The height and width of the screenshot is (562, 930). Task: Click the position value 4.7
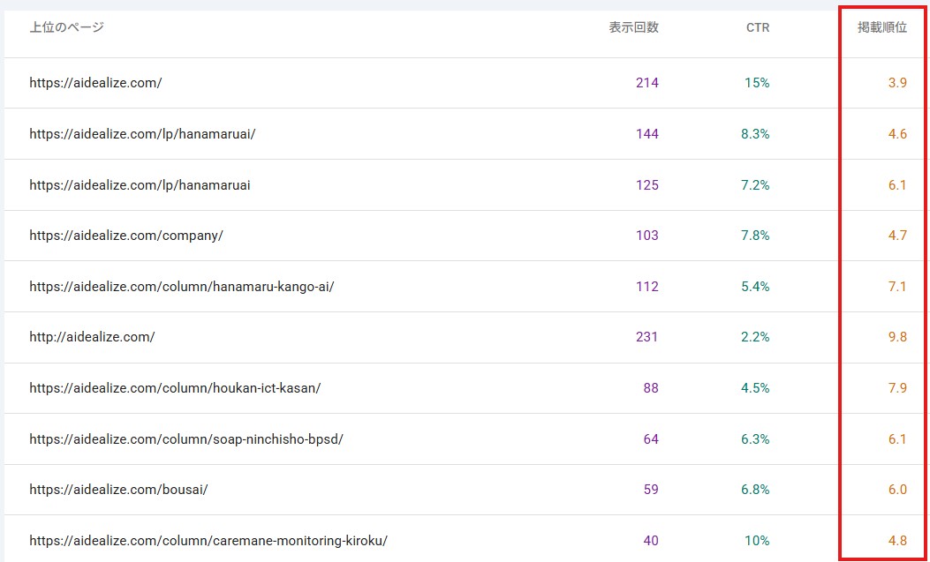click(x=897, y=236)
